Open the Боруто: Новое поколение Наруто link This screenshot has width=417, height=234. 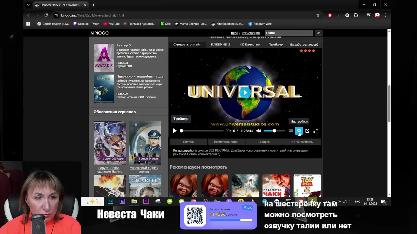coord(109,170)
